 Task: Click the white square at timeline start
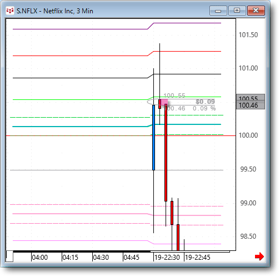(x=9, y=256)
